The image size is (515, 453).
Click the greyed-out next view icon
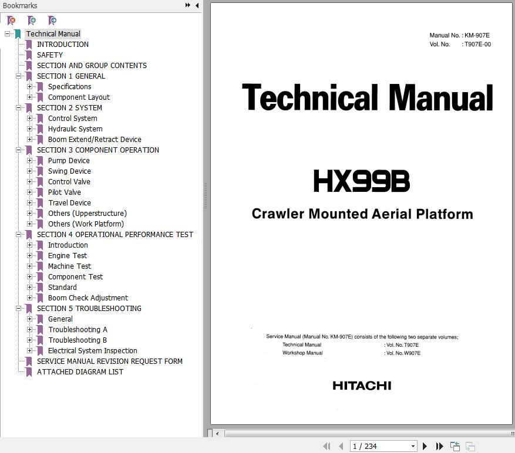point(470,446)
